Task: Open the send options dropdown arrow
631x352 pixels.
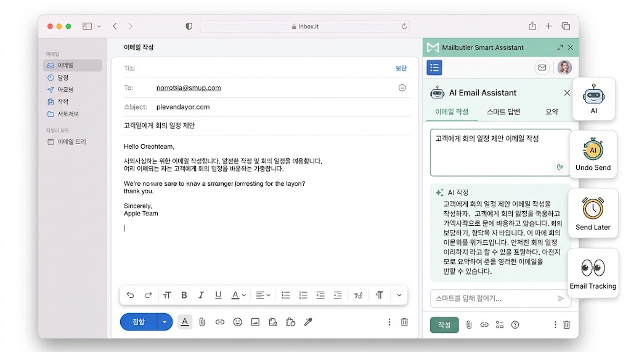Action: tap(165, 322)
